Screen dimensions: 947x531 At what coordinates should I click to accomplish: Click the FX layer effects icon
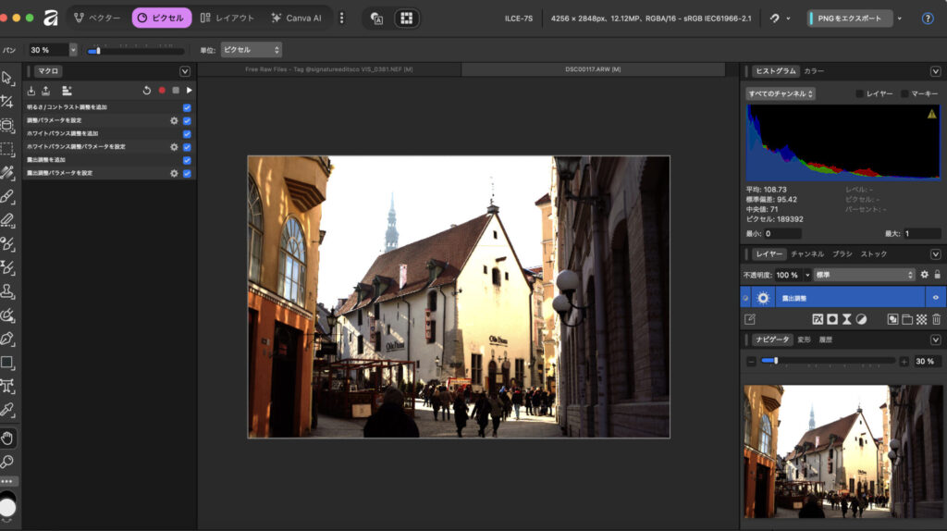click(818, 319)
